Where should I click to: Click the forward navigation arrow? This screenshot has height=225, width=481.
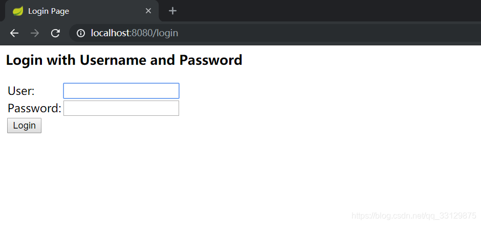35,33
